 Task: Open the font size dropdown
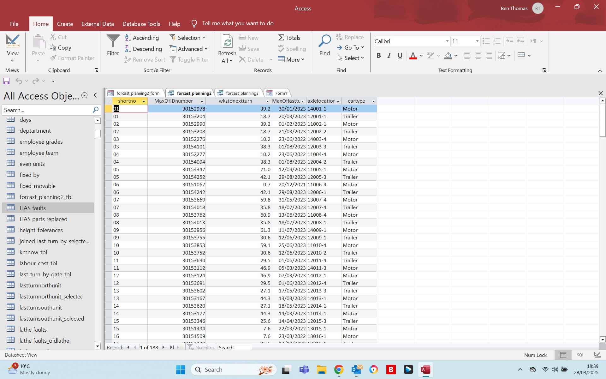click(x=477, y=41)
